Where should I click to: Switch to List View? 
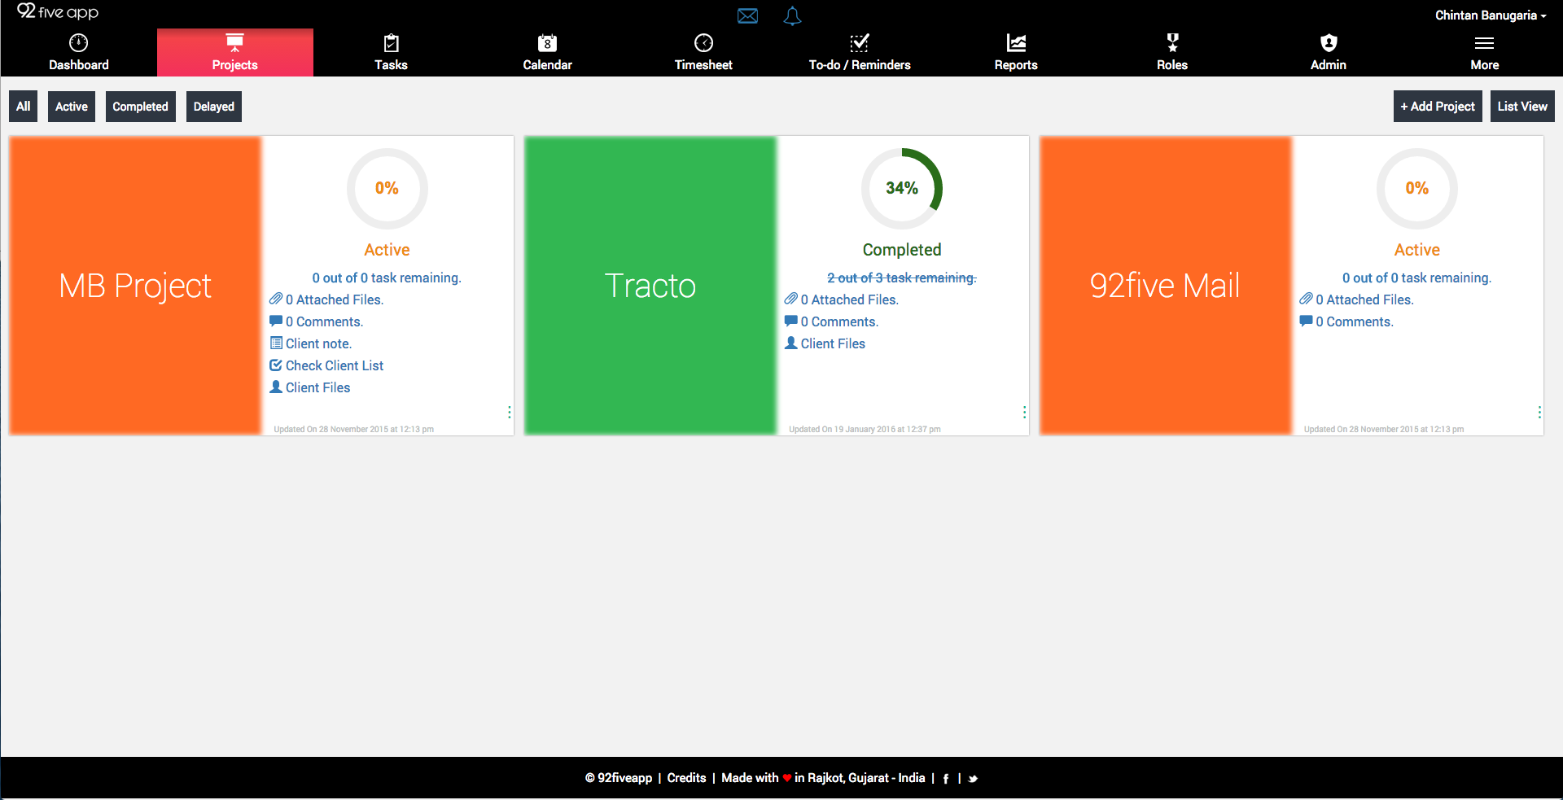coord(1522,107)
